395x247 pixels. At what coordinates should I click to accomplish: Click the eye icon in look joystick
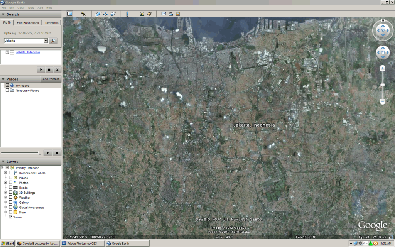click(383, 30)
